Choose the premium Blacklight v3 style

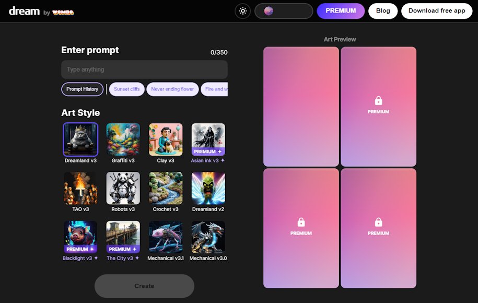[x=80, y=237]
